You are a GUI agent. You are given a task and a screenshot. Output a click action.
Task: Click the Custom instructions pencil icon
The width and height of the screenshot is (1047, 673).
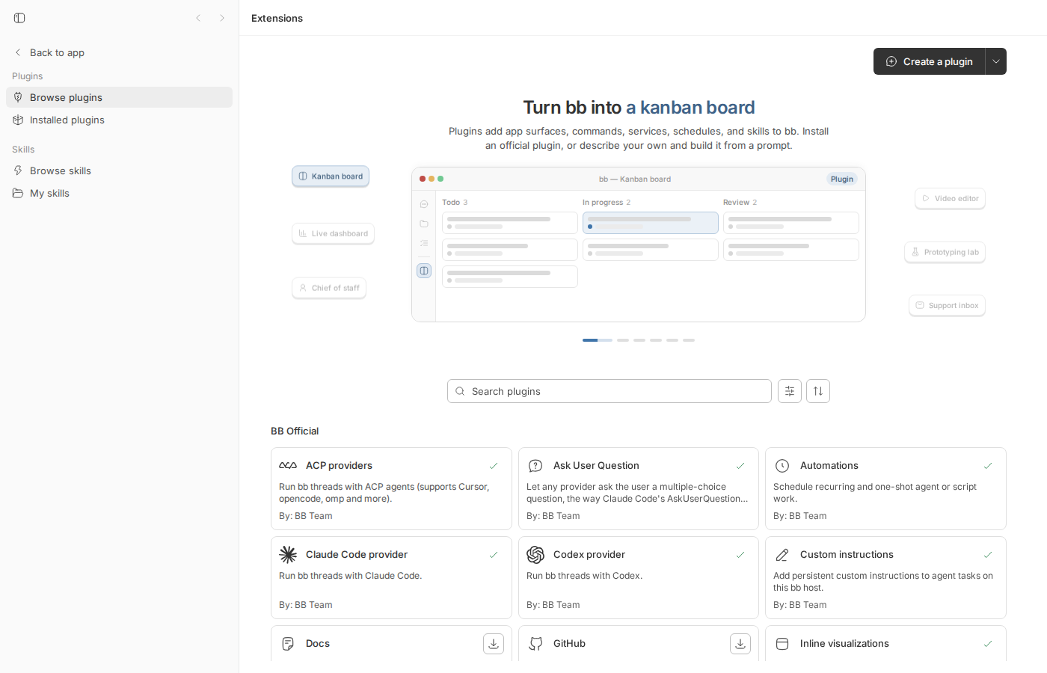(782, 555)
